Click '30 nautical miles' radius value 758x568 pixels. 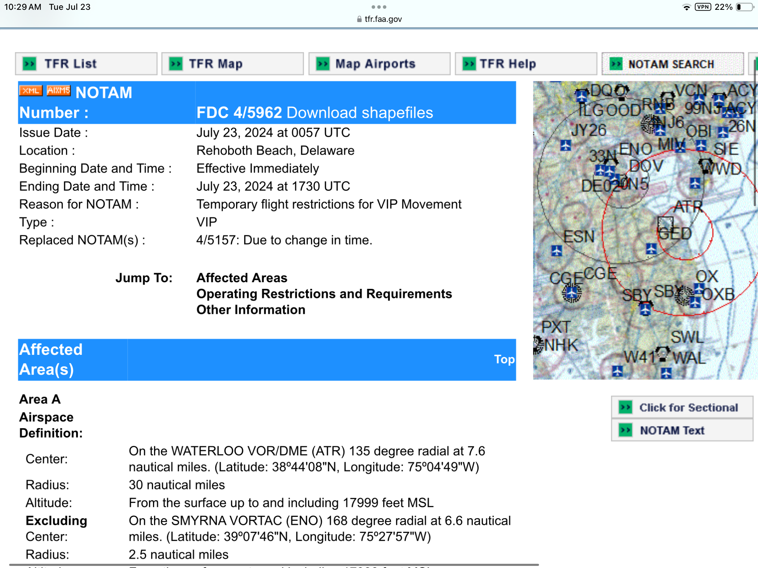tap(177, 485)
